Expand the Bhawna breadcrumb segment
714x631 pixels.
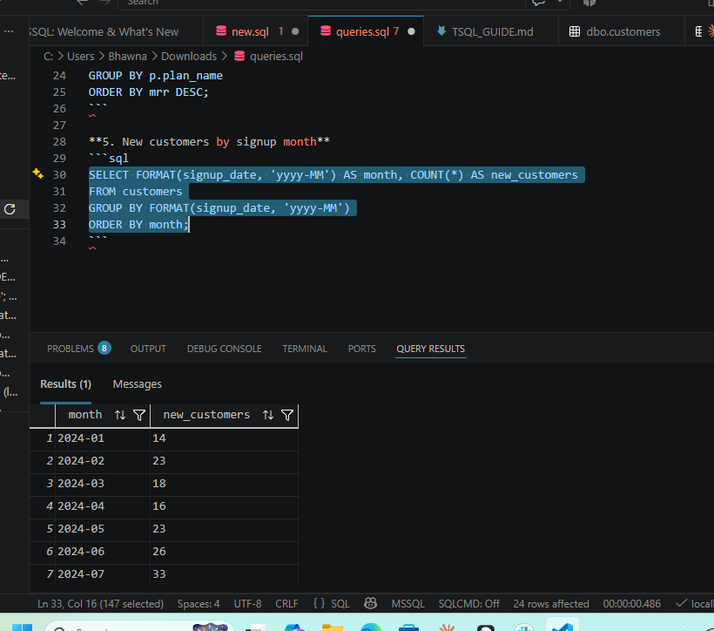(127, 56)
